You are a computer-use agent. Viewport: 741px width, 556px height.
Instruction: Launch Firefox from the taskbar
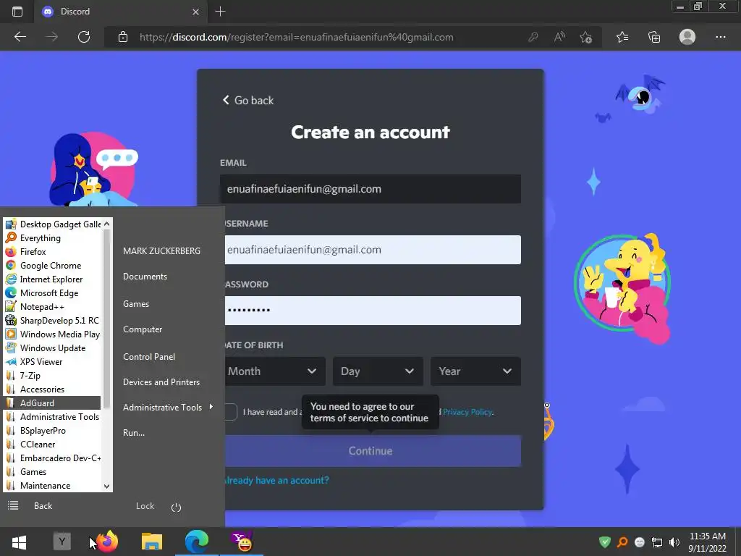[107, 542]
